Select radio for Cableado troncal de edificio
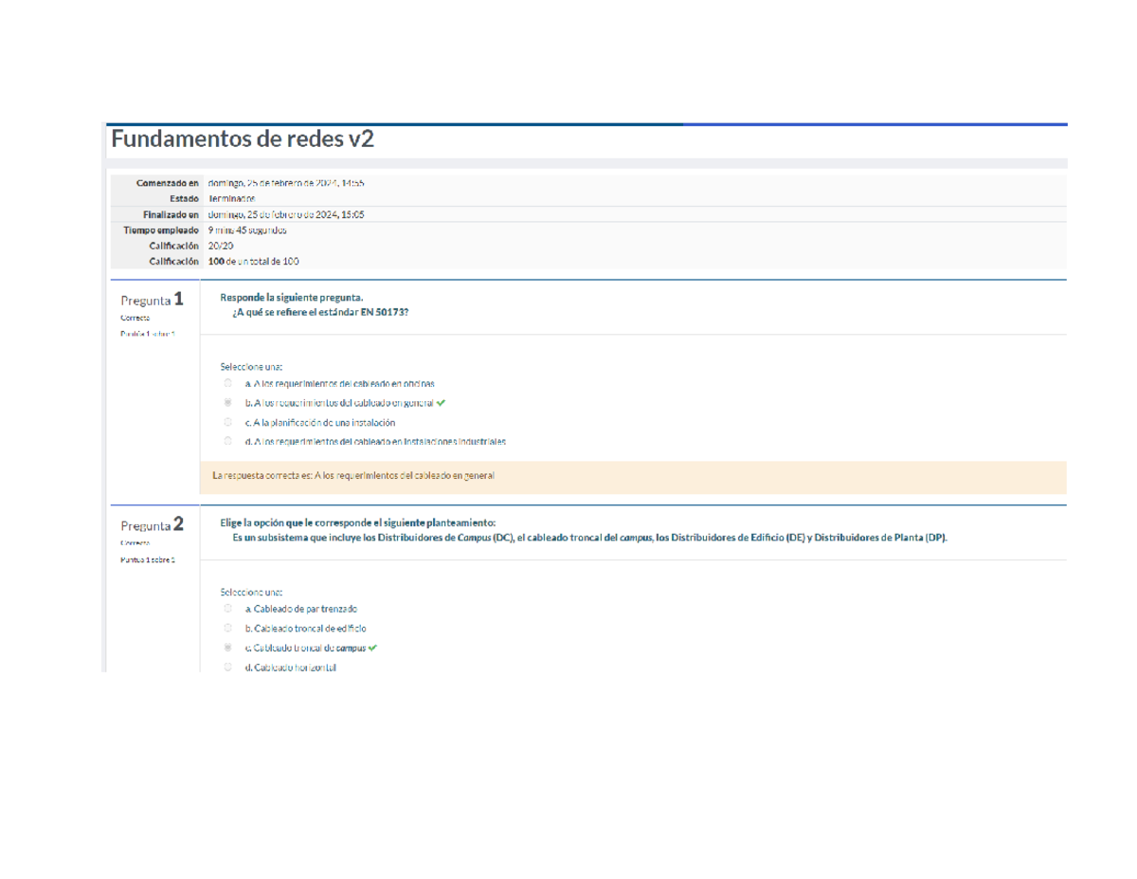 coord(228,628)
